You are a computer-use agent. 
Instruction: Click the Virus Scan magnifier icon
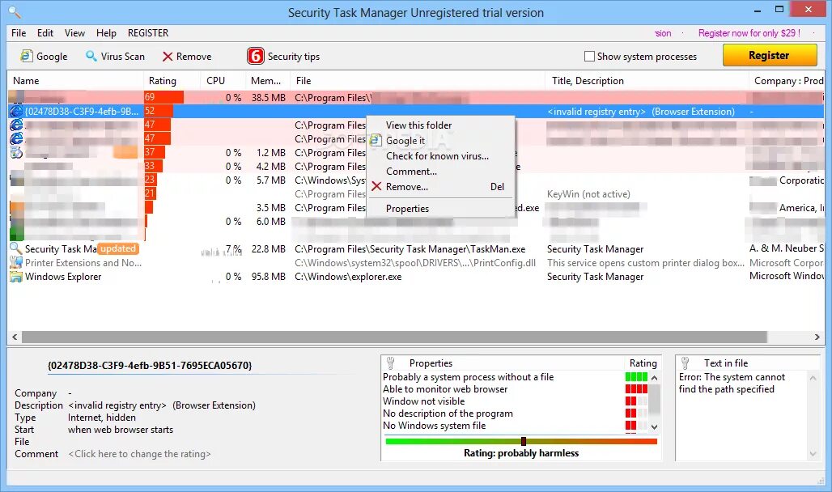click(x=91, y=57)
